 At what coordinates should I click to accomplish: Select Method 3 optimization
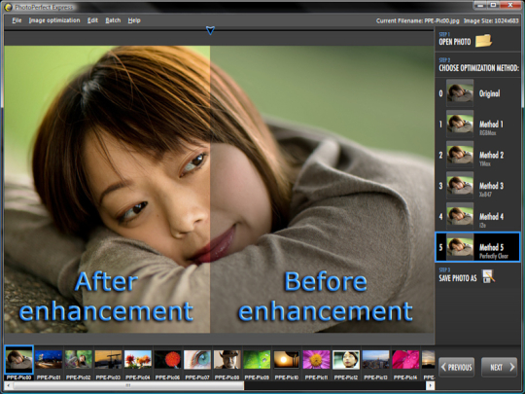[x=477, y=186]
